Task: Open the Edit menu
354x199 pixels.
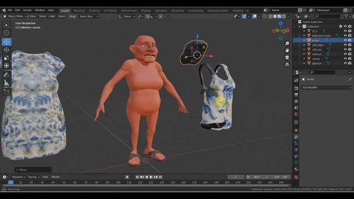Action: [x=17, y=10]
